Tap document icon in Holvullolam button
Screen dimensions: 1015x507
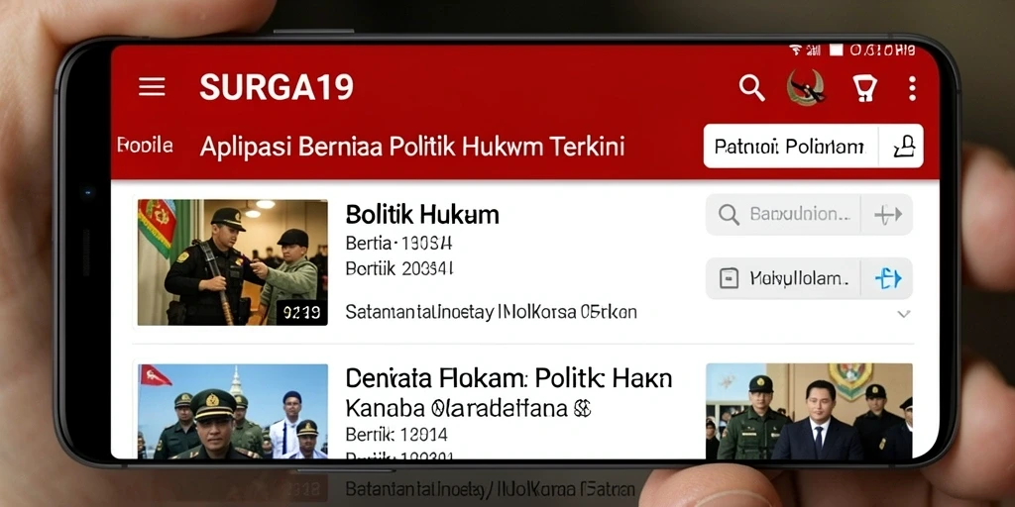[729, 278]
